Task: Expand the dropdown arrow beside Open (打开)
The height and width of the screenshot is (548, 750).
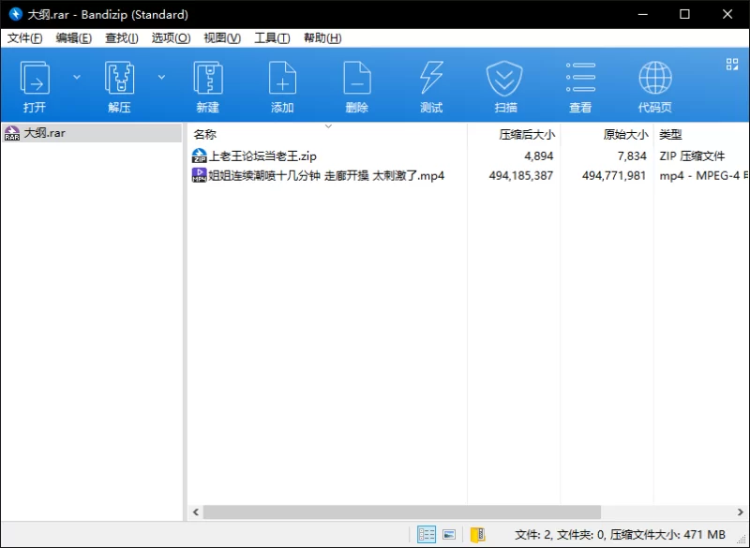Action: tap(77, 77)
